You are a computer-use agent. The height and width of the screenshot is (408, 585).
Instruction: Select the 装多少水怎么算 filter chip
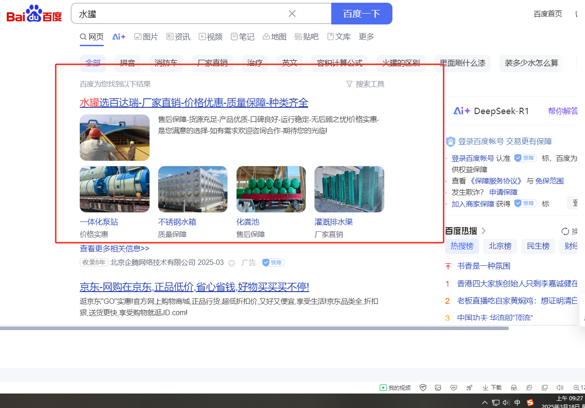pyautogui.click(x=531, y=63)
